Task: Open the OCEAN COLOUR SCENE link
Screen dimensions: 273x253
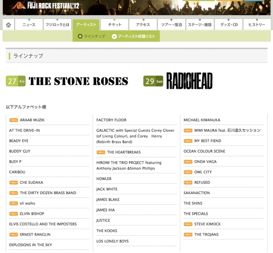Action: [204, 151]
